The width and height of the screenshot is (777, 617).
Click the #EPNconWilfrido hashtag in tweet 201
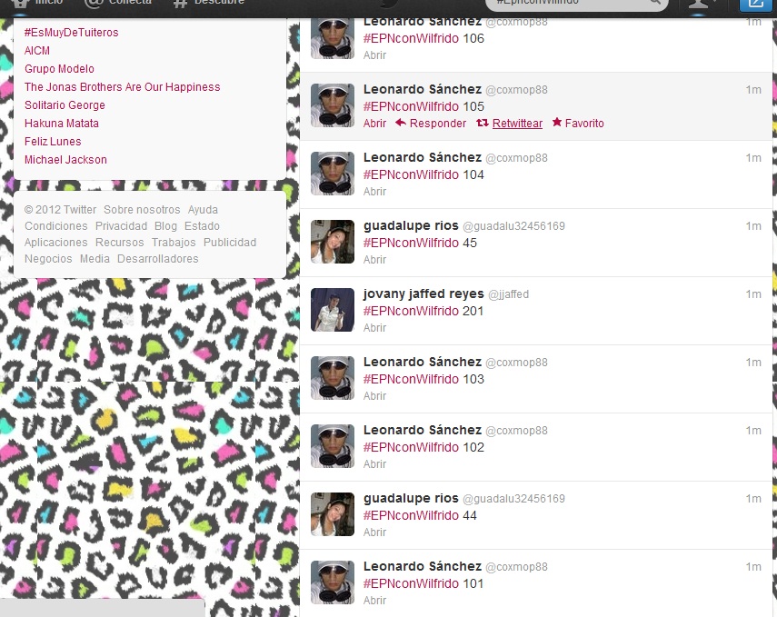(411, 311)
